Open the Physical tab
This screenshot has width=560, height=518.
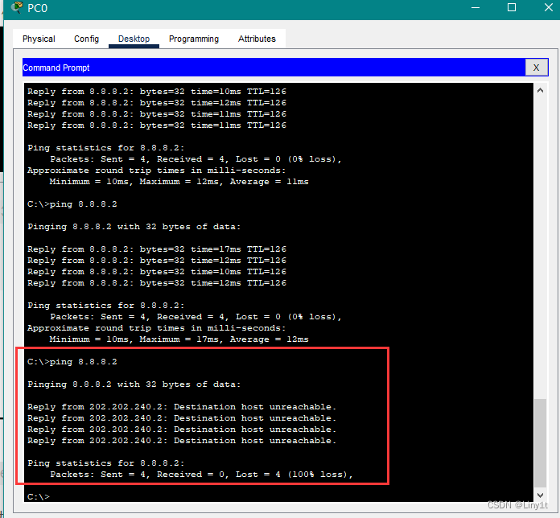tap(39, 39)
